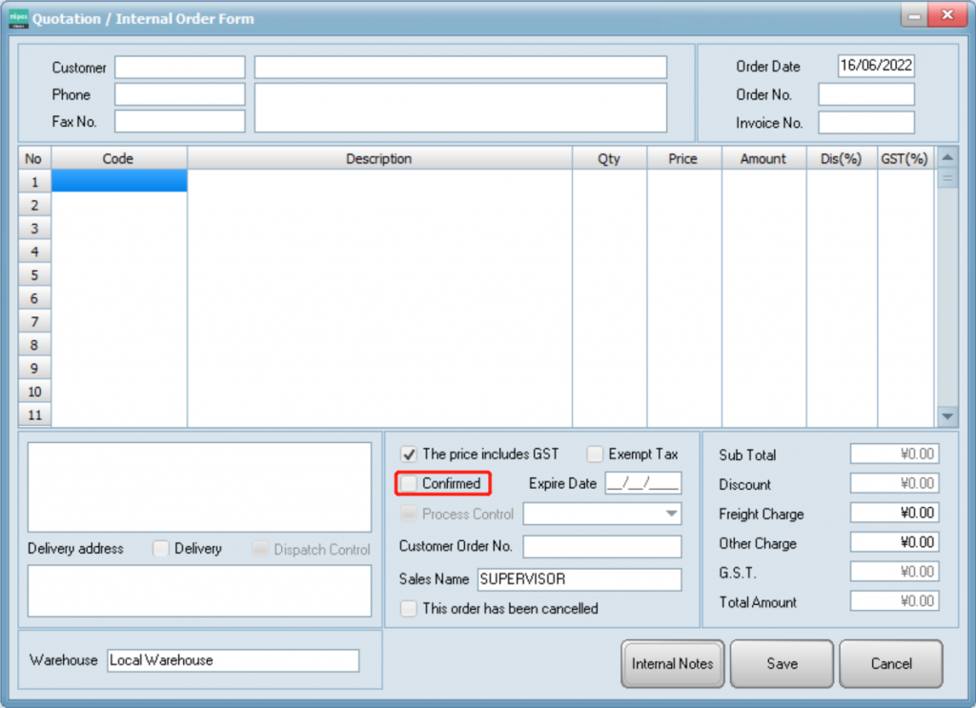Focus the Customer code field
The width and height of the screenshot is (976, 708).
(179, 68)
